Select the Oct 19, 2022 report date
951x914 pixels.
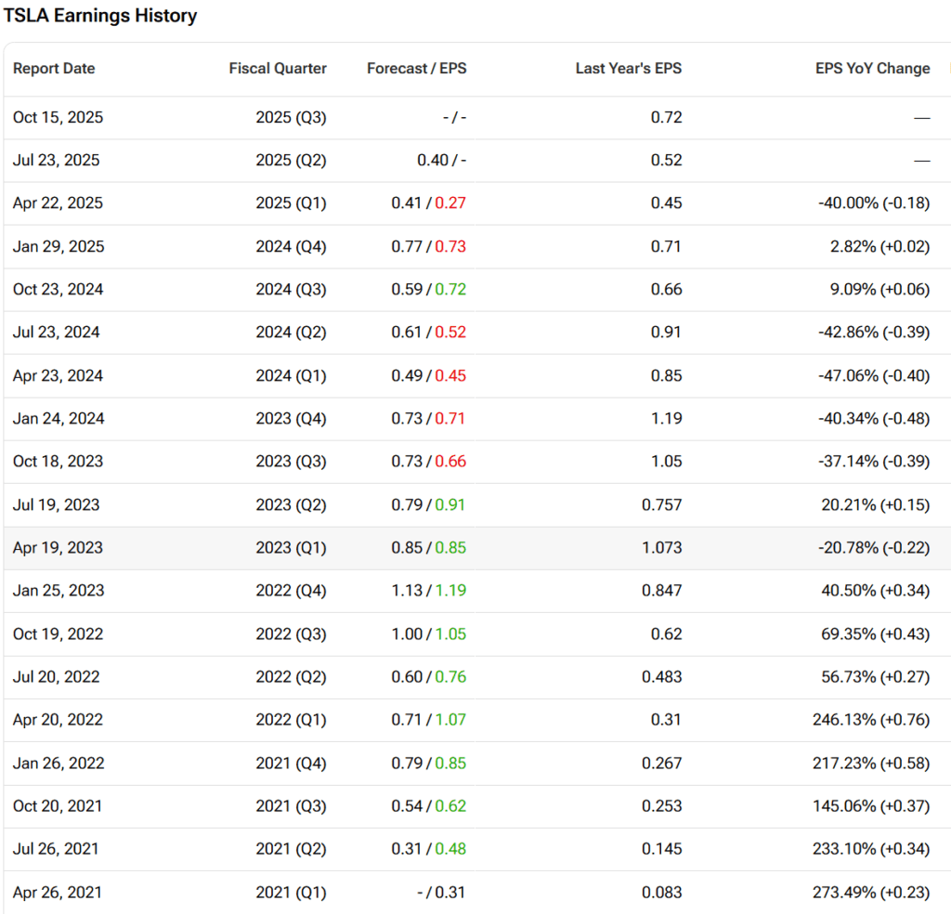(59, 633)
